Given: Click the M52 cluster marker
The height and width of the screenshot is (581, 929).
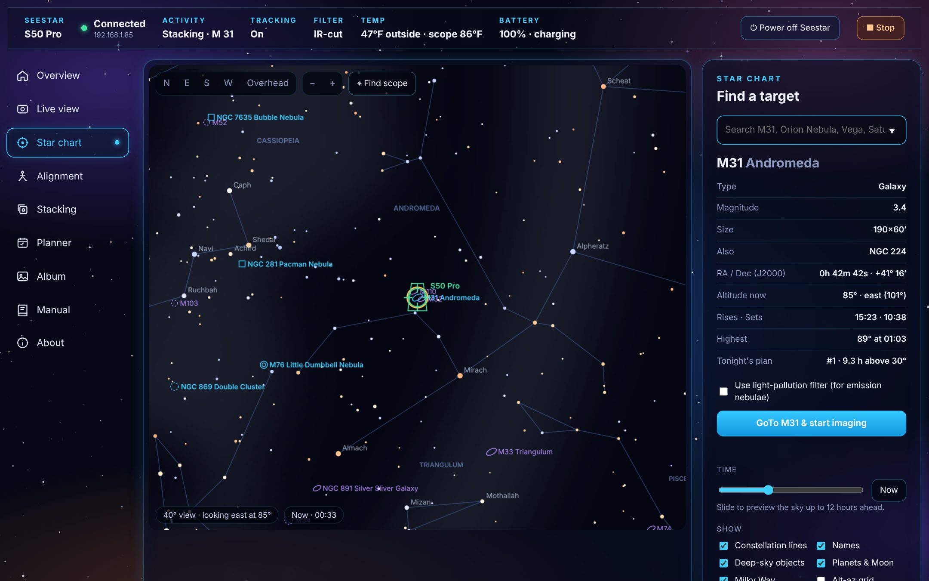Looking at the screenshot, I should click(206, 123).
